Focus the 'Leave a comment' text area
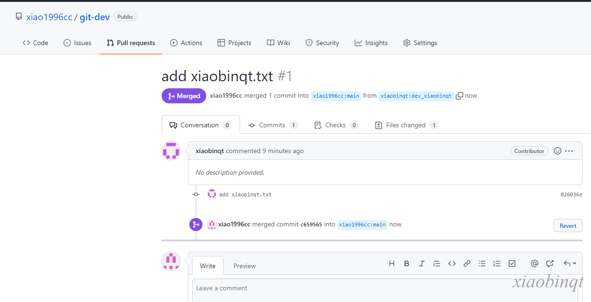The height and width of the screenshot is (302, 591). (x=385, y=290)
